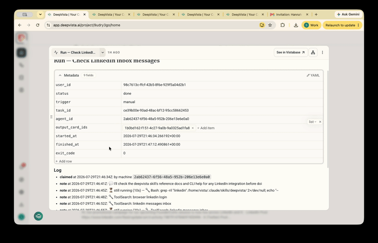
Task: Select the exit_code value 0
Action: click(124, 153)
